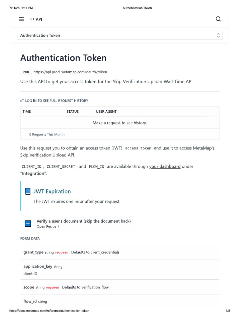Click the POST method badge
Image resolution: width=239 pixels, height=318 pixels.
point(26,72)
